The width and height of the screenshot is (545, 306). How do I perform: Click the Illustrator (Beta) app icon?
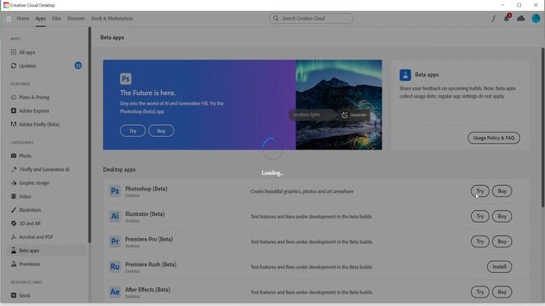click(115, 217)
